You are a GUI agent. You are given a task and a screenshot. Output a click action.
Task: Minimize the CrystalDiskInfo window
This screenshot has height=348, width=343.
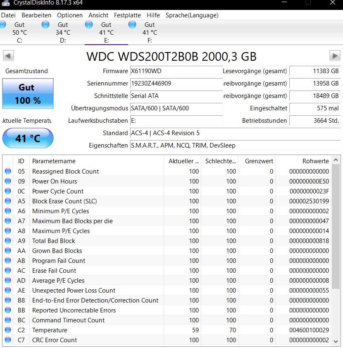[284, 2]
